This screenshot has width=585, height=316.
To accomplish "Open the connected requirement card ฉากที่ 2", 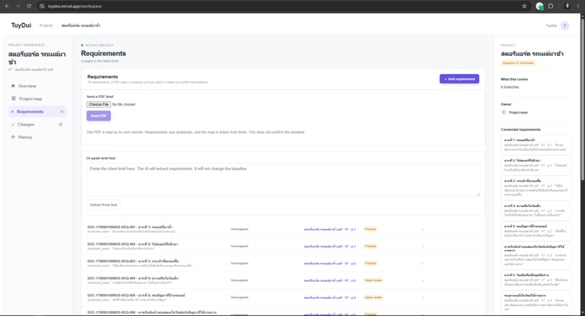I will coord(536,165).
